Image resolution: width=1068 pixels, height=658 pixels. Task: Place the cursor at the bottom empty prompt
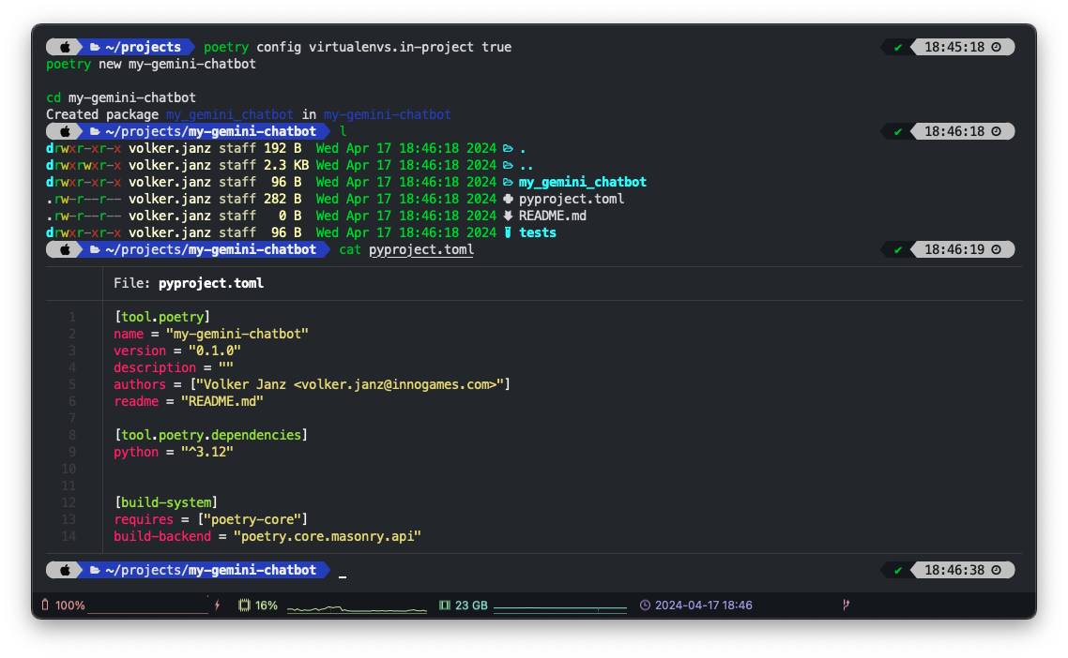(x=343, y=571)
